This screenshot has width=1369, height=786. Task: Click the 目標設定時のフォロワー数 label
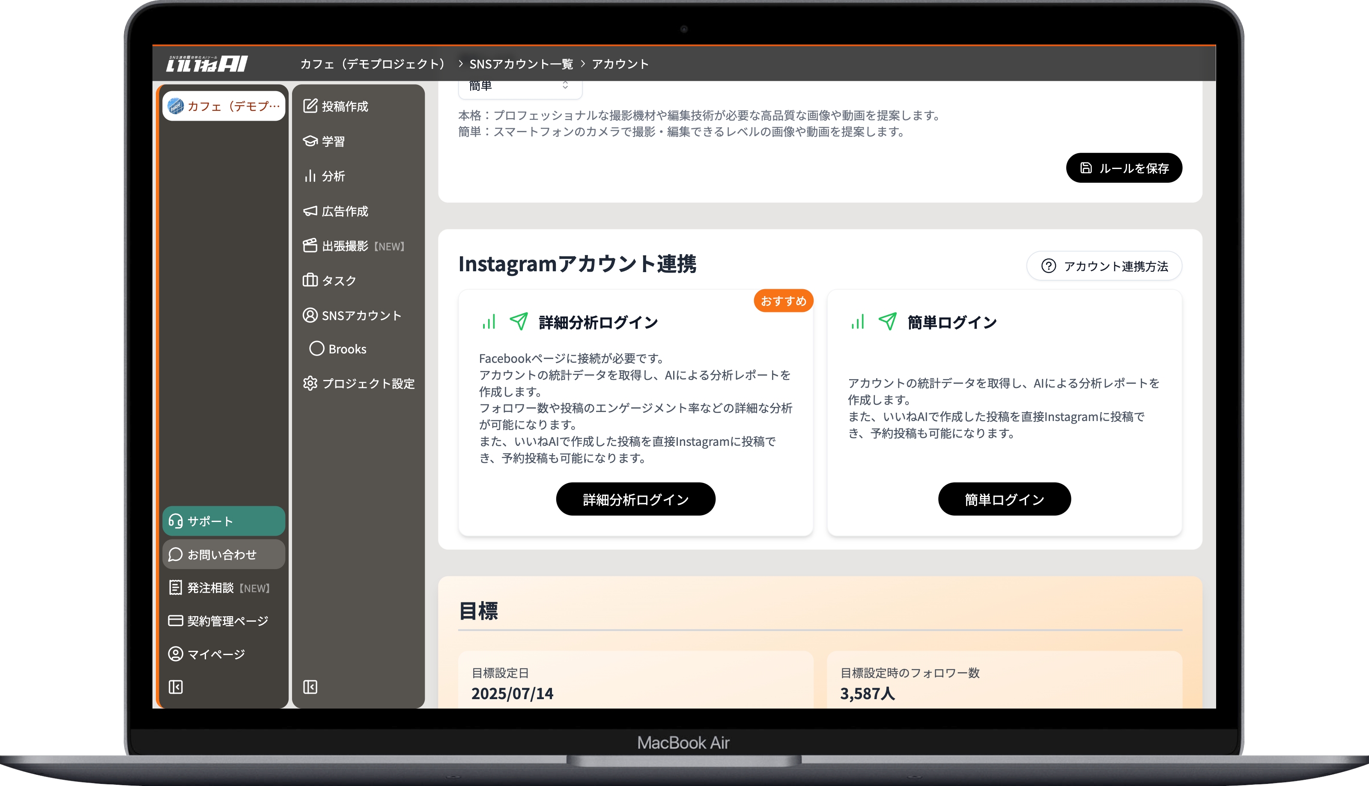[x=910, y=673]
